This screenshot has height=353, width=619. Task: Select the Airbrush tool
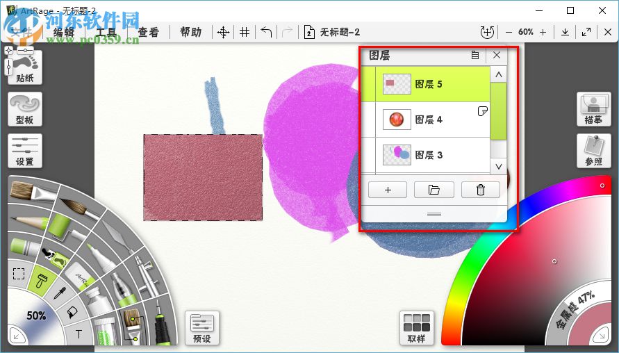pos(146,277)
